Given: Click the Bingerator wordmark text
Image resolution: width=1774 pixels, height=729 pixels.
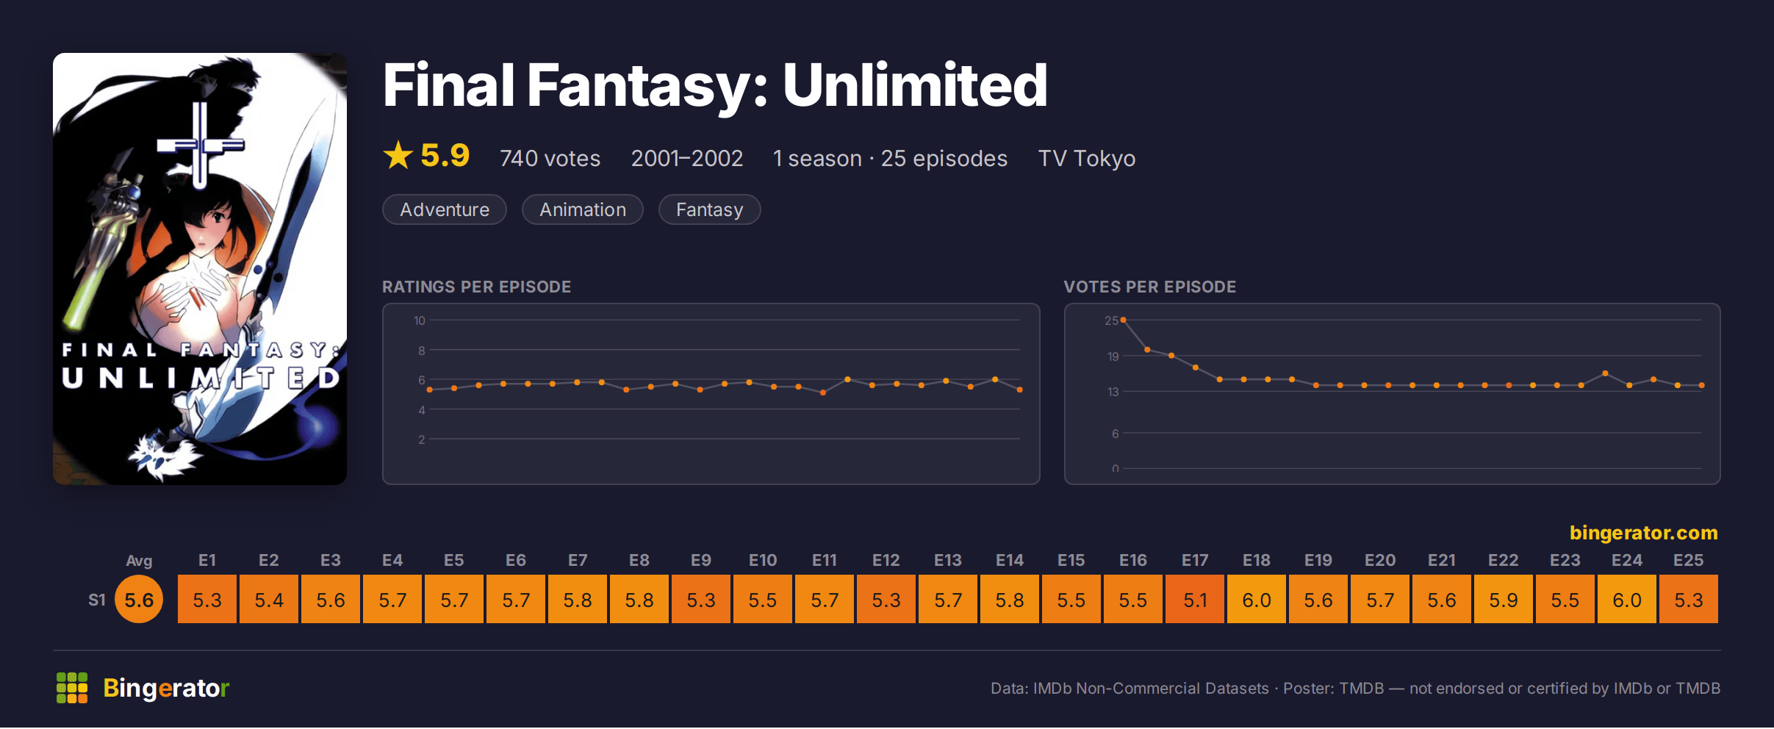Looking at the screenshot, I should click(166, 688).
